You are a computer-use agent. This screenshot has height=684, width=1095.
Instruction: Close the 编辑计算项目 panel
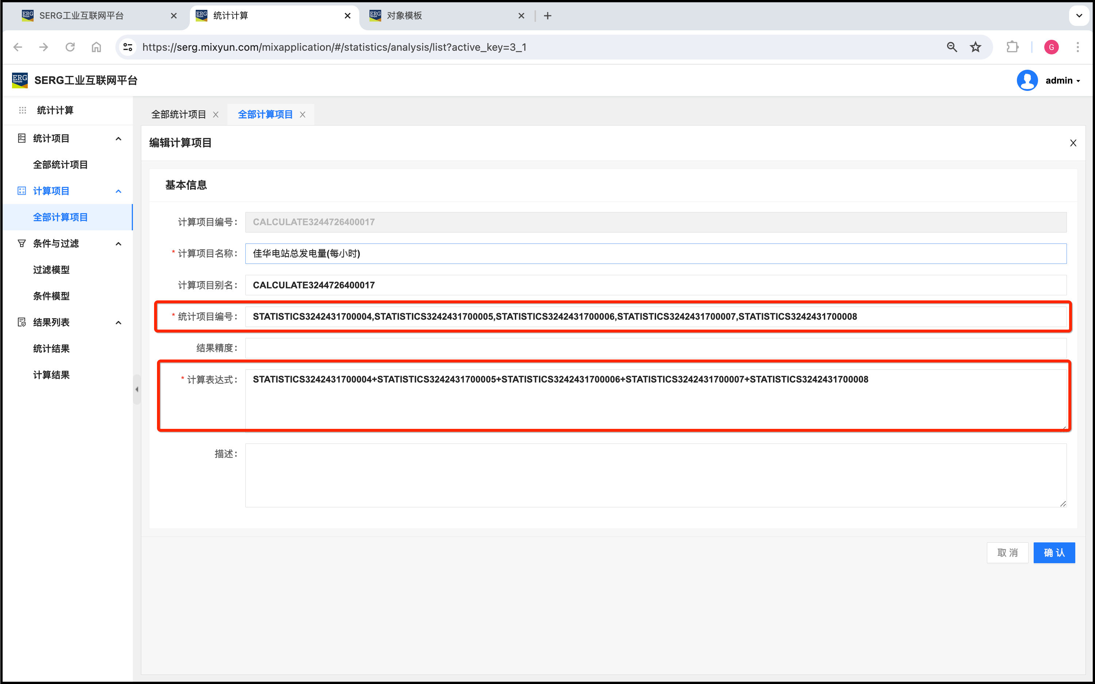tap(1073, 143)
